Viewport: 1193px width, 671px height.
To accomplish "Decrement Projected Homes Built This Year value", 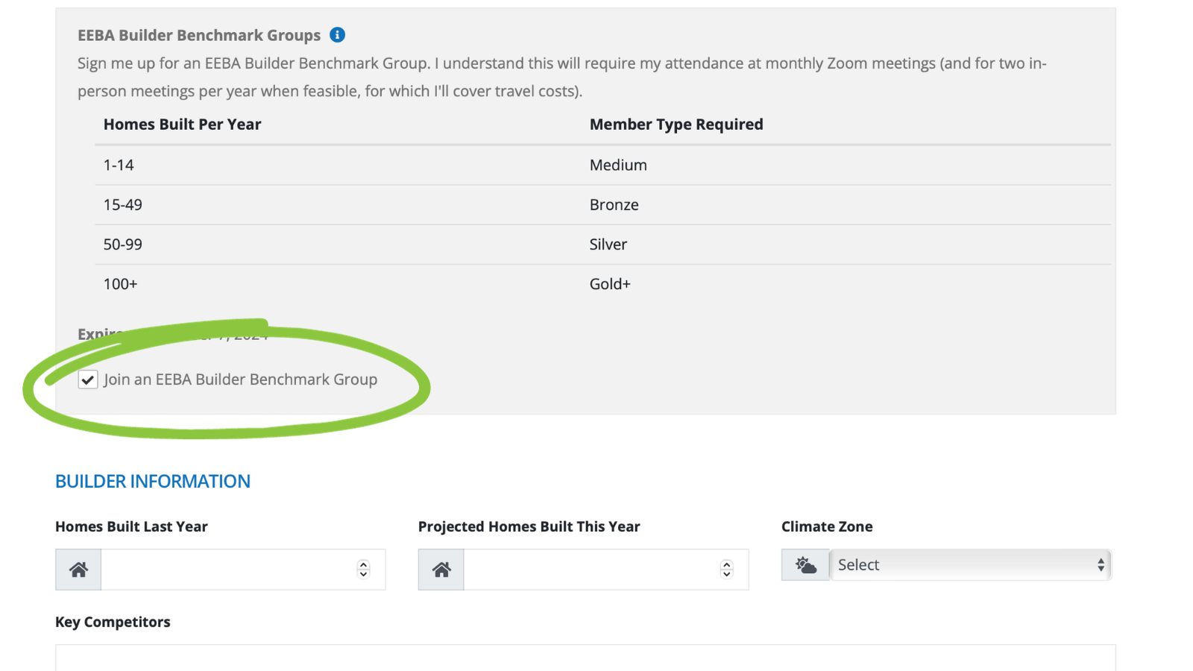I will (x=727, y=575).
